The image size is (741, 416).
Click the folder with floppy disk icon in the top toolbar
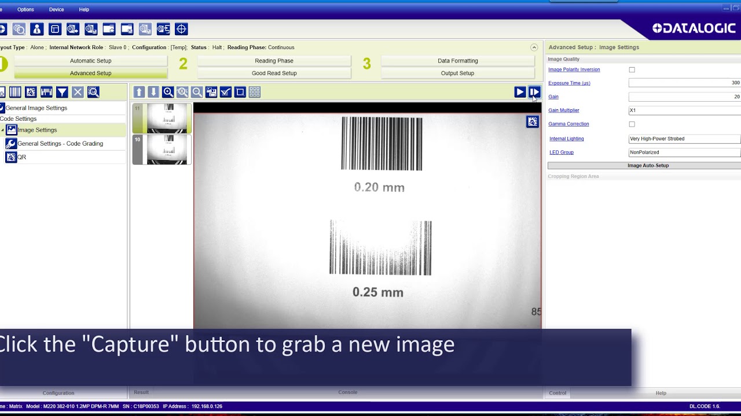[x=127, y=29]
